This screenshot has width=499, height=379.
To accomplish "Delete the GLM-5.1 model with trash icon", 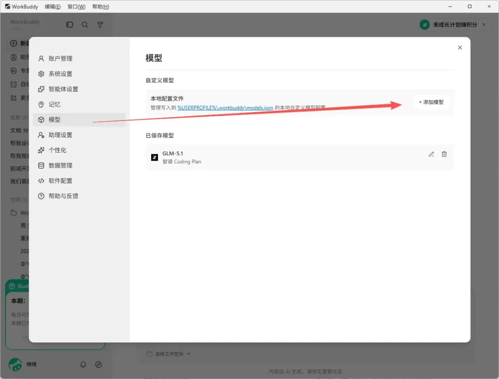I will click(x=444, y=154).
